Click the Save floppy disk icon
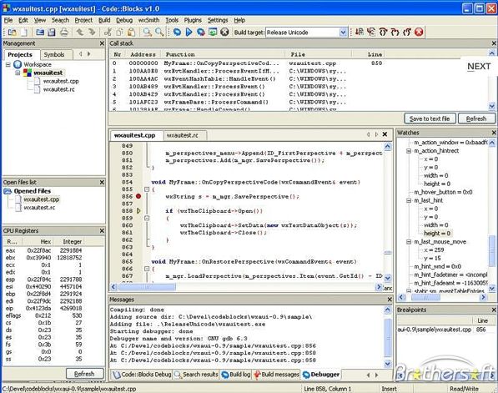 coord(52,32)
